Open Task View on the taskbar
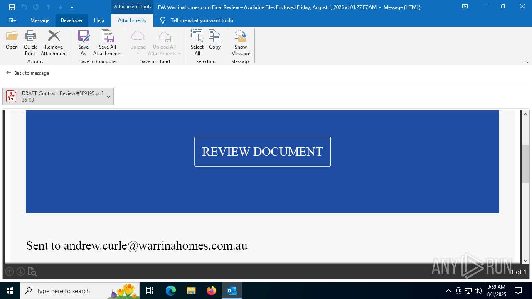Viewport: 532px width, 299px height. point(150,291)
